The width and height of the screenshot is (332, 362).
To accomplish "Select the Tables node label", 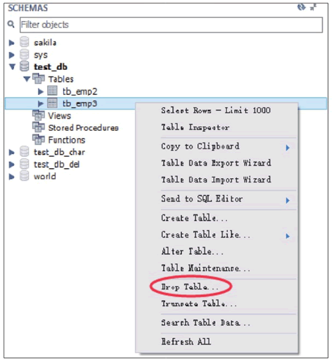I will [x=60, y=79].
